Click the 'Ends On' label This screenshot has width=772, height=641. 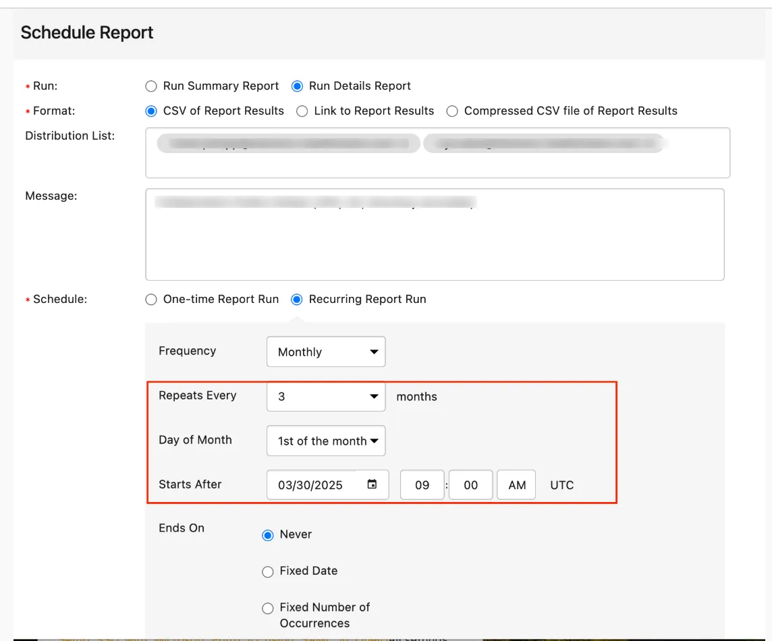(x=181, y=528)
